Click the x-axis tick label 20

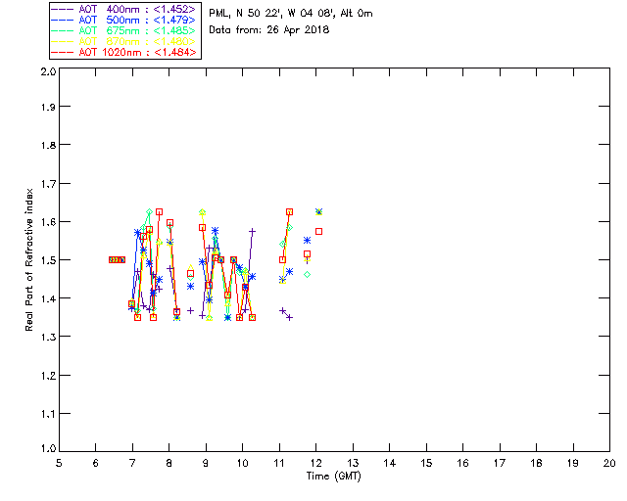(x=609, y=463)
